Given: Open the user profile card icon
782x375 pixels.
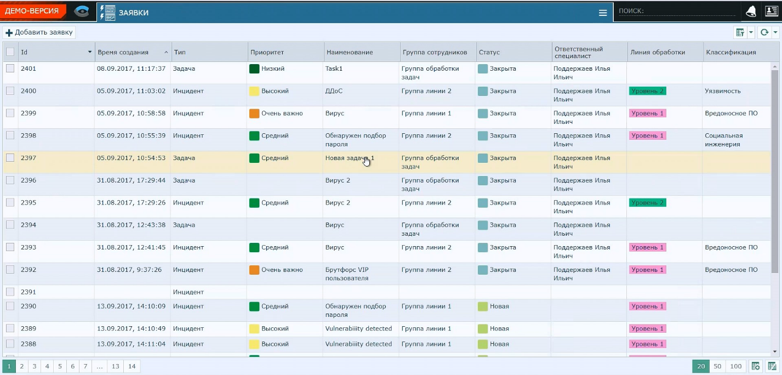Looking at the screenshot, I should (772, 12).
